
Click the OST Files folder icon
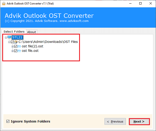tap(16, 42)
